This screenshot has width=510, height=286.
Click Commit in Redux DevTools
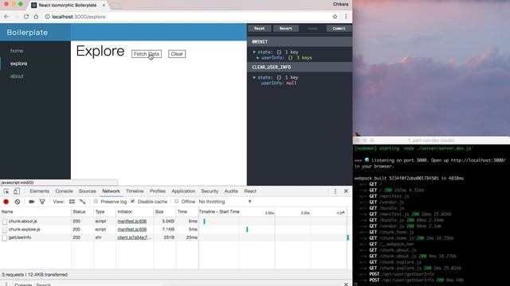coord(339,29)
